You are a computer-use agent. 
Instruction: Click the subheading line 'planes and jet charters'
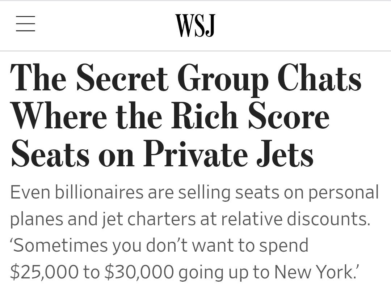coord(190,219)
